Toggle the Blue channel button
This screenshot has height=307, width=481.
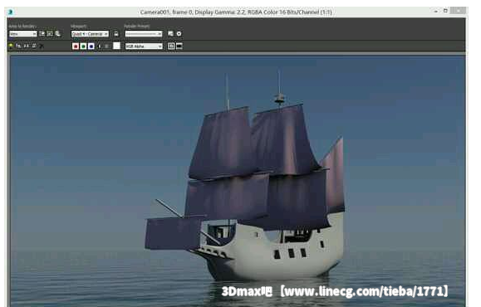coord(91,46)
